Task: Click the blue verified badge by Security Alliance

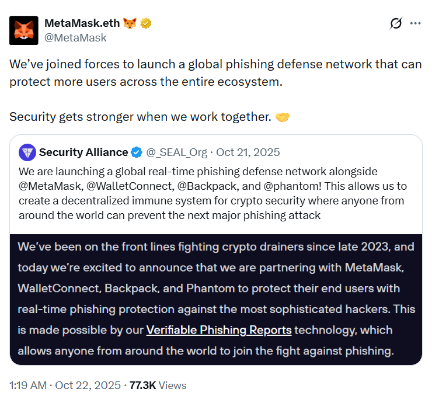Action: 137,152
